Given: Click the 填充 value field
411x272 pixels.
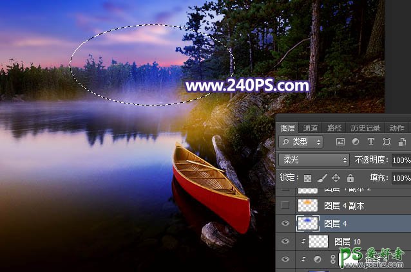Looking at the screenshot, I should [401, 178].
